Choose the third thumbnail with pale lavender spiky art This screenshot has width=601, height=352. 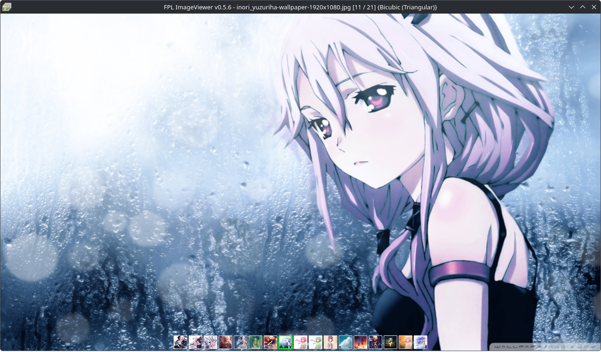[x=210, y=342]
